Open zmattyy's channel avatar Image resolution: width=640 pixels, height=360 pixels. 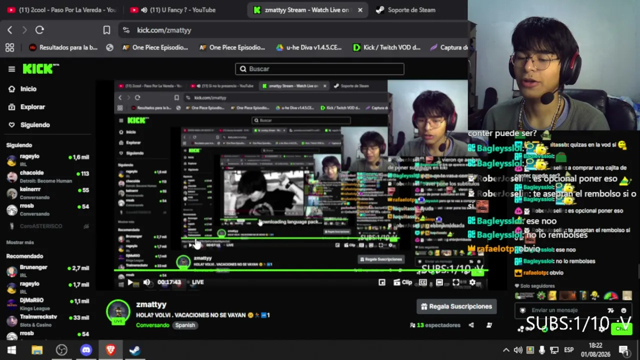pos(118,312)
